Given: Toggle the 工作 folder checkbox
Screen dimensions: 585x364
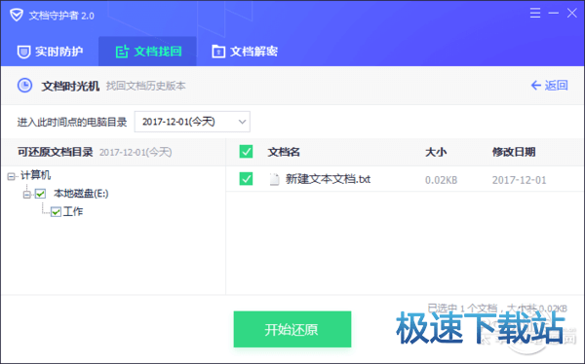Looking at the screenshot, I should pyautogui.click(x=56, y=212).
